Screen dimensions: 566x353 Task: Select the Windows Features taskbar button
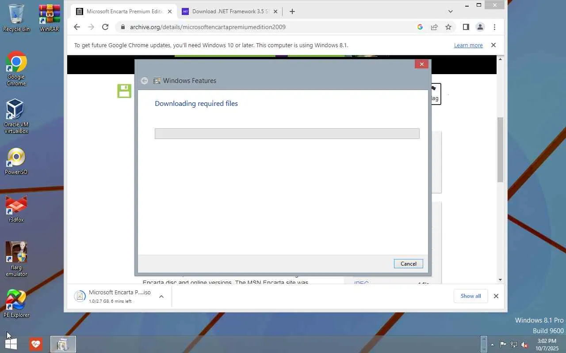point(63,344)
